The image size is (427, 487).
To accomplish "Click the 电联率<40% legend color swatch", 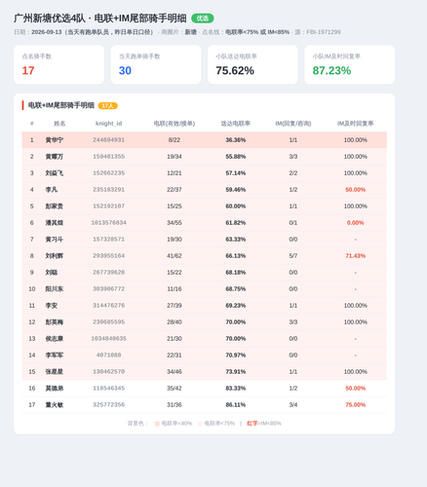I will click(x=157, y=424).
